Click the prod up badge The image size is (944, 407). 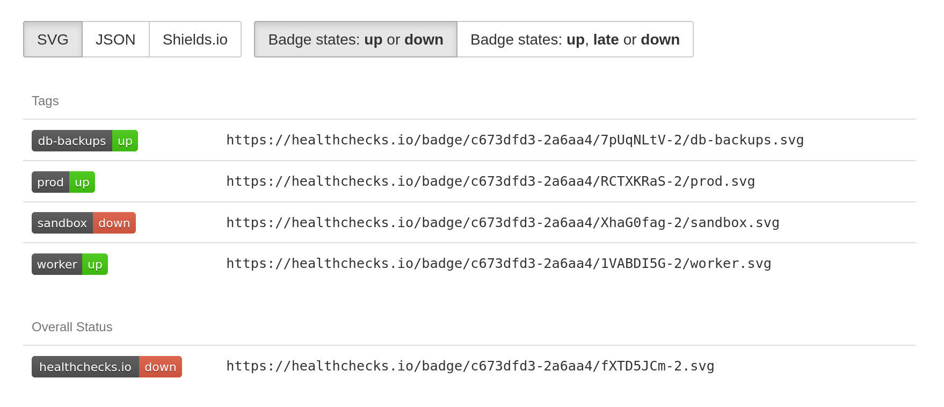(63, 182)
